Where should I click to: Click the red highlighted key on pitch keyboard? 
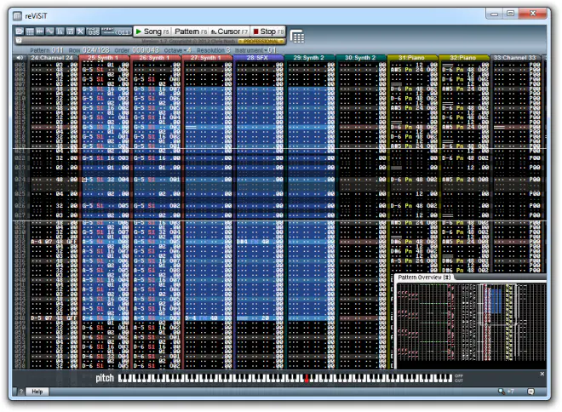[x=307, y=379]
